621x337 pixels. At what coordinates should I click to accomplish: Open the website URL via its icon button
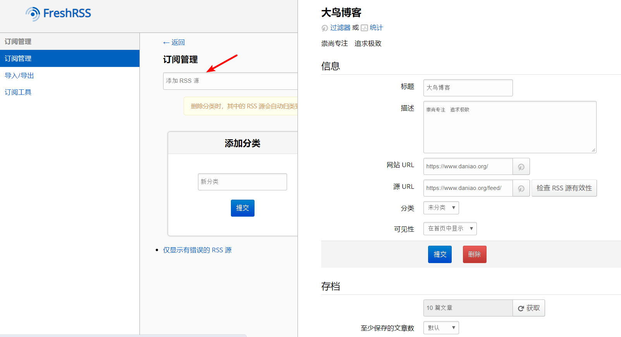click(x=521, y=167)
